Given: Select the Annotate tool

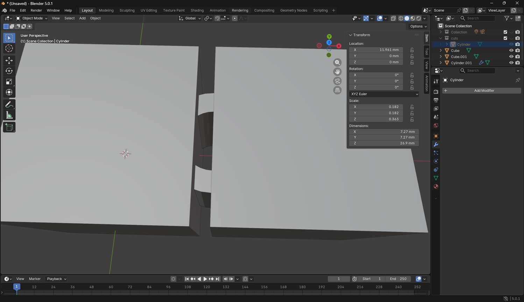Looking at the screenshot, I should coord(9,105).
